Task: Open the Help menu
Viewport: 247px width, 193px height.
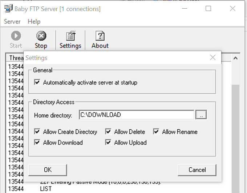Action: [x=34, y=22]
